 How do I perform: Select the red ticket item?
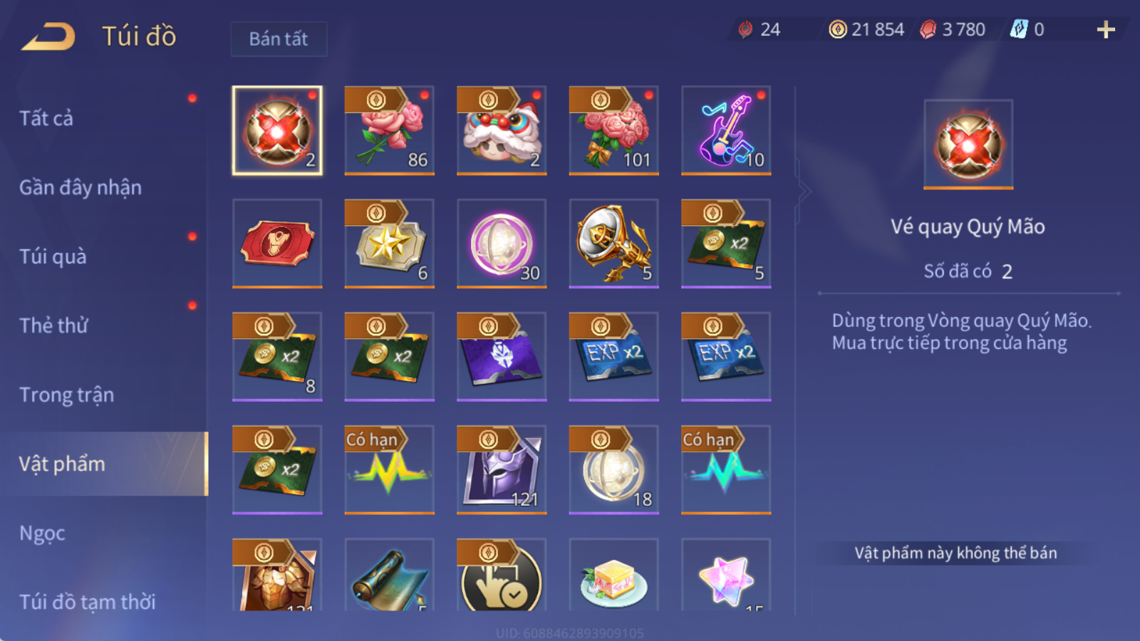pyautogui.click(x=277, y=244)
